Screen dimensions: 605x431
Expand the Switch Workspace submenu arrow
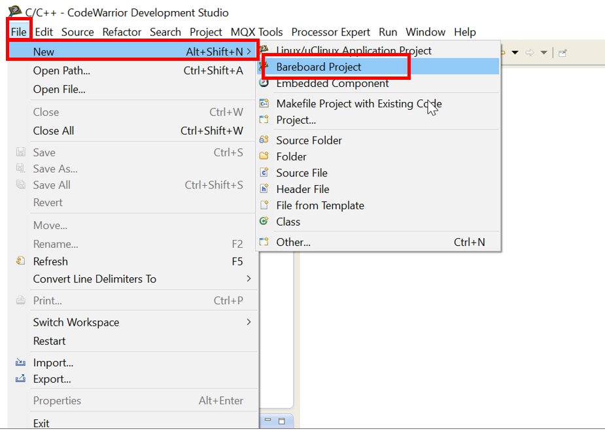249,322
